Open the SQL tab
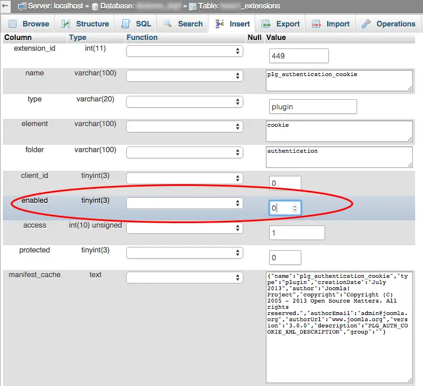Screen dimensions: 423x386 [x=135, y=24]
